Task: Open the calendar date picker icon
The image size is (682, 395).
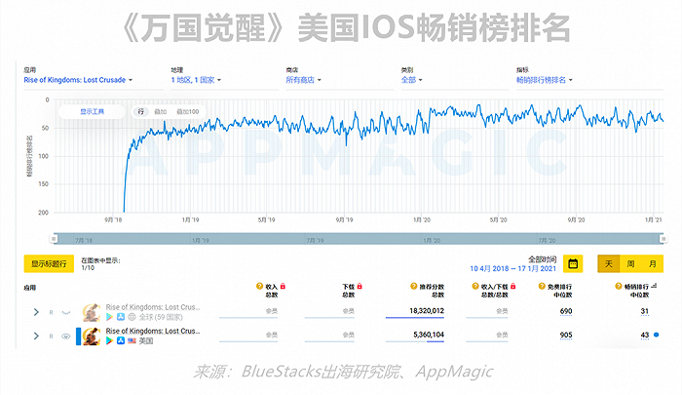Action: [573, 264]
